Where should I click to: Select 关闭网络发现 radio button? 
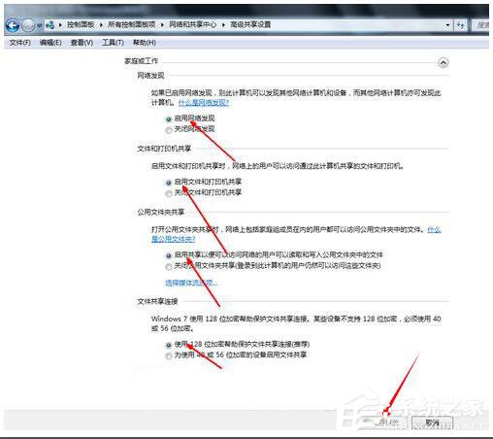pos(168,130)
